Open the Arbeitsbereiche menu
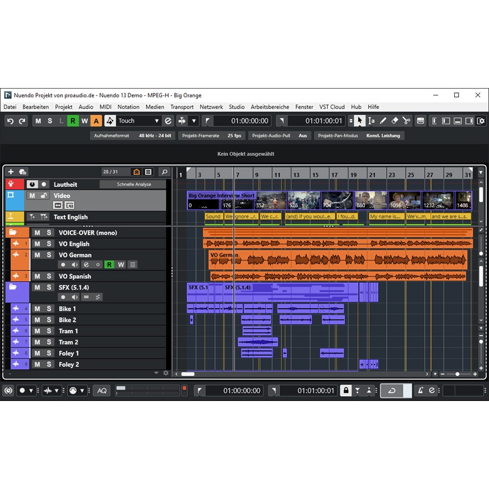 pos(270,107)
